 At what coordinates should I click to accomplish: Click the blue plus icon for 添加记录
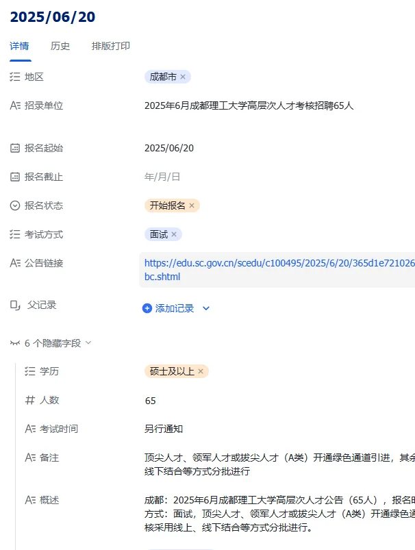[x=147, y=308]
